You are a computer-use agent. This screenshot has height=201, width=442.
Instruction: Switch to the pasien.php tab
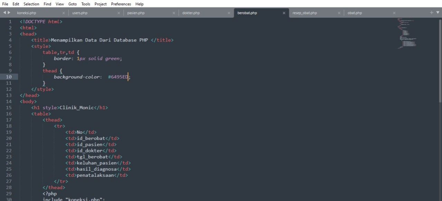(x=136, y=13)
